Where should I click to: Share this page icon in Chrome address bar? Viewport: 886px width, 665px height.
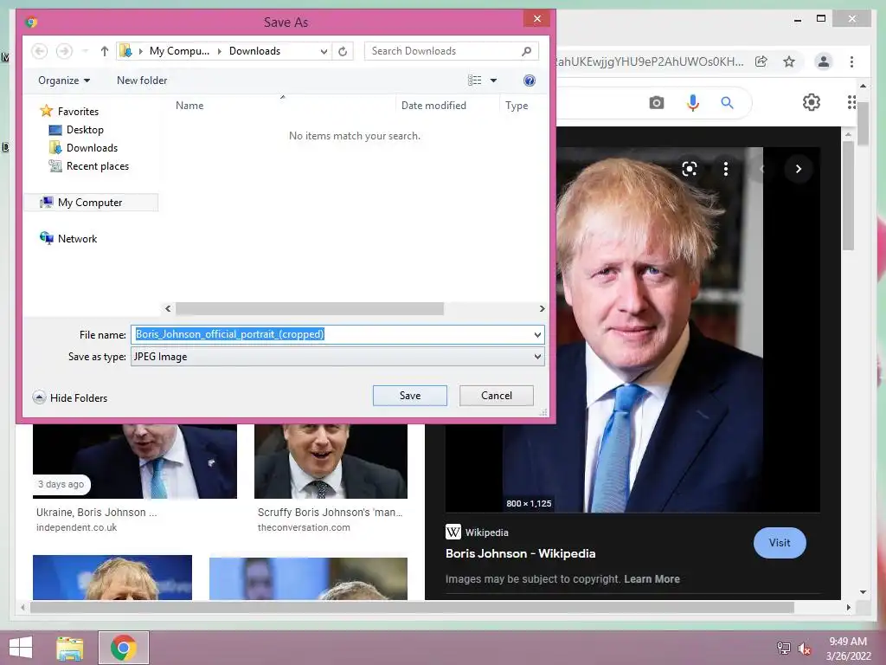(761, 61)
